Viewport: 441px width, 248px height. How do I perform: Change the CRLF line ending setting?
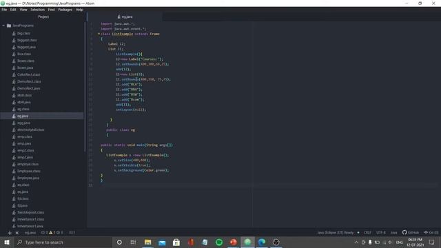pyautogui.click(x=367, y=233)
